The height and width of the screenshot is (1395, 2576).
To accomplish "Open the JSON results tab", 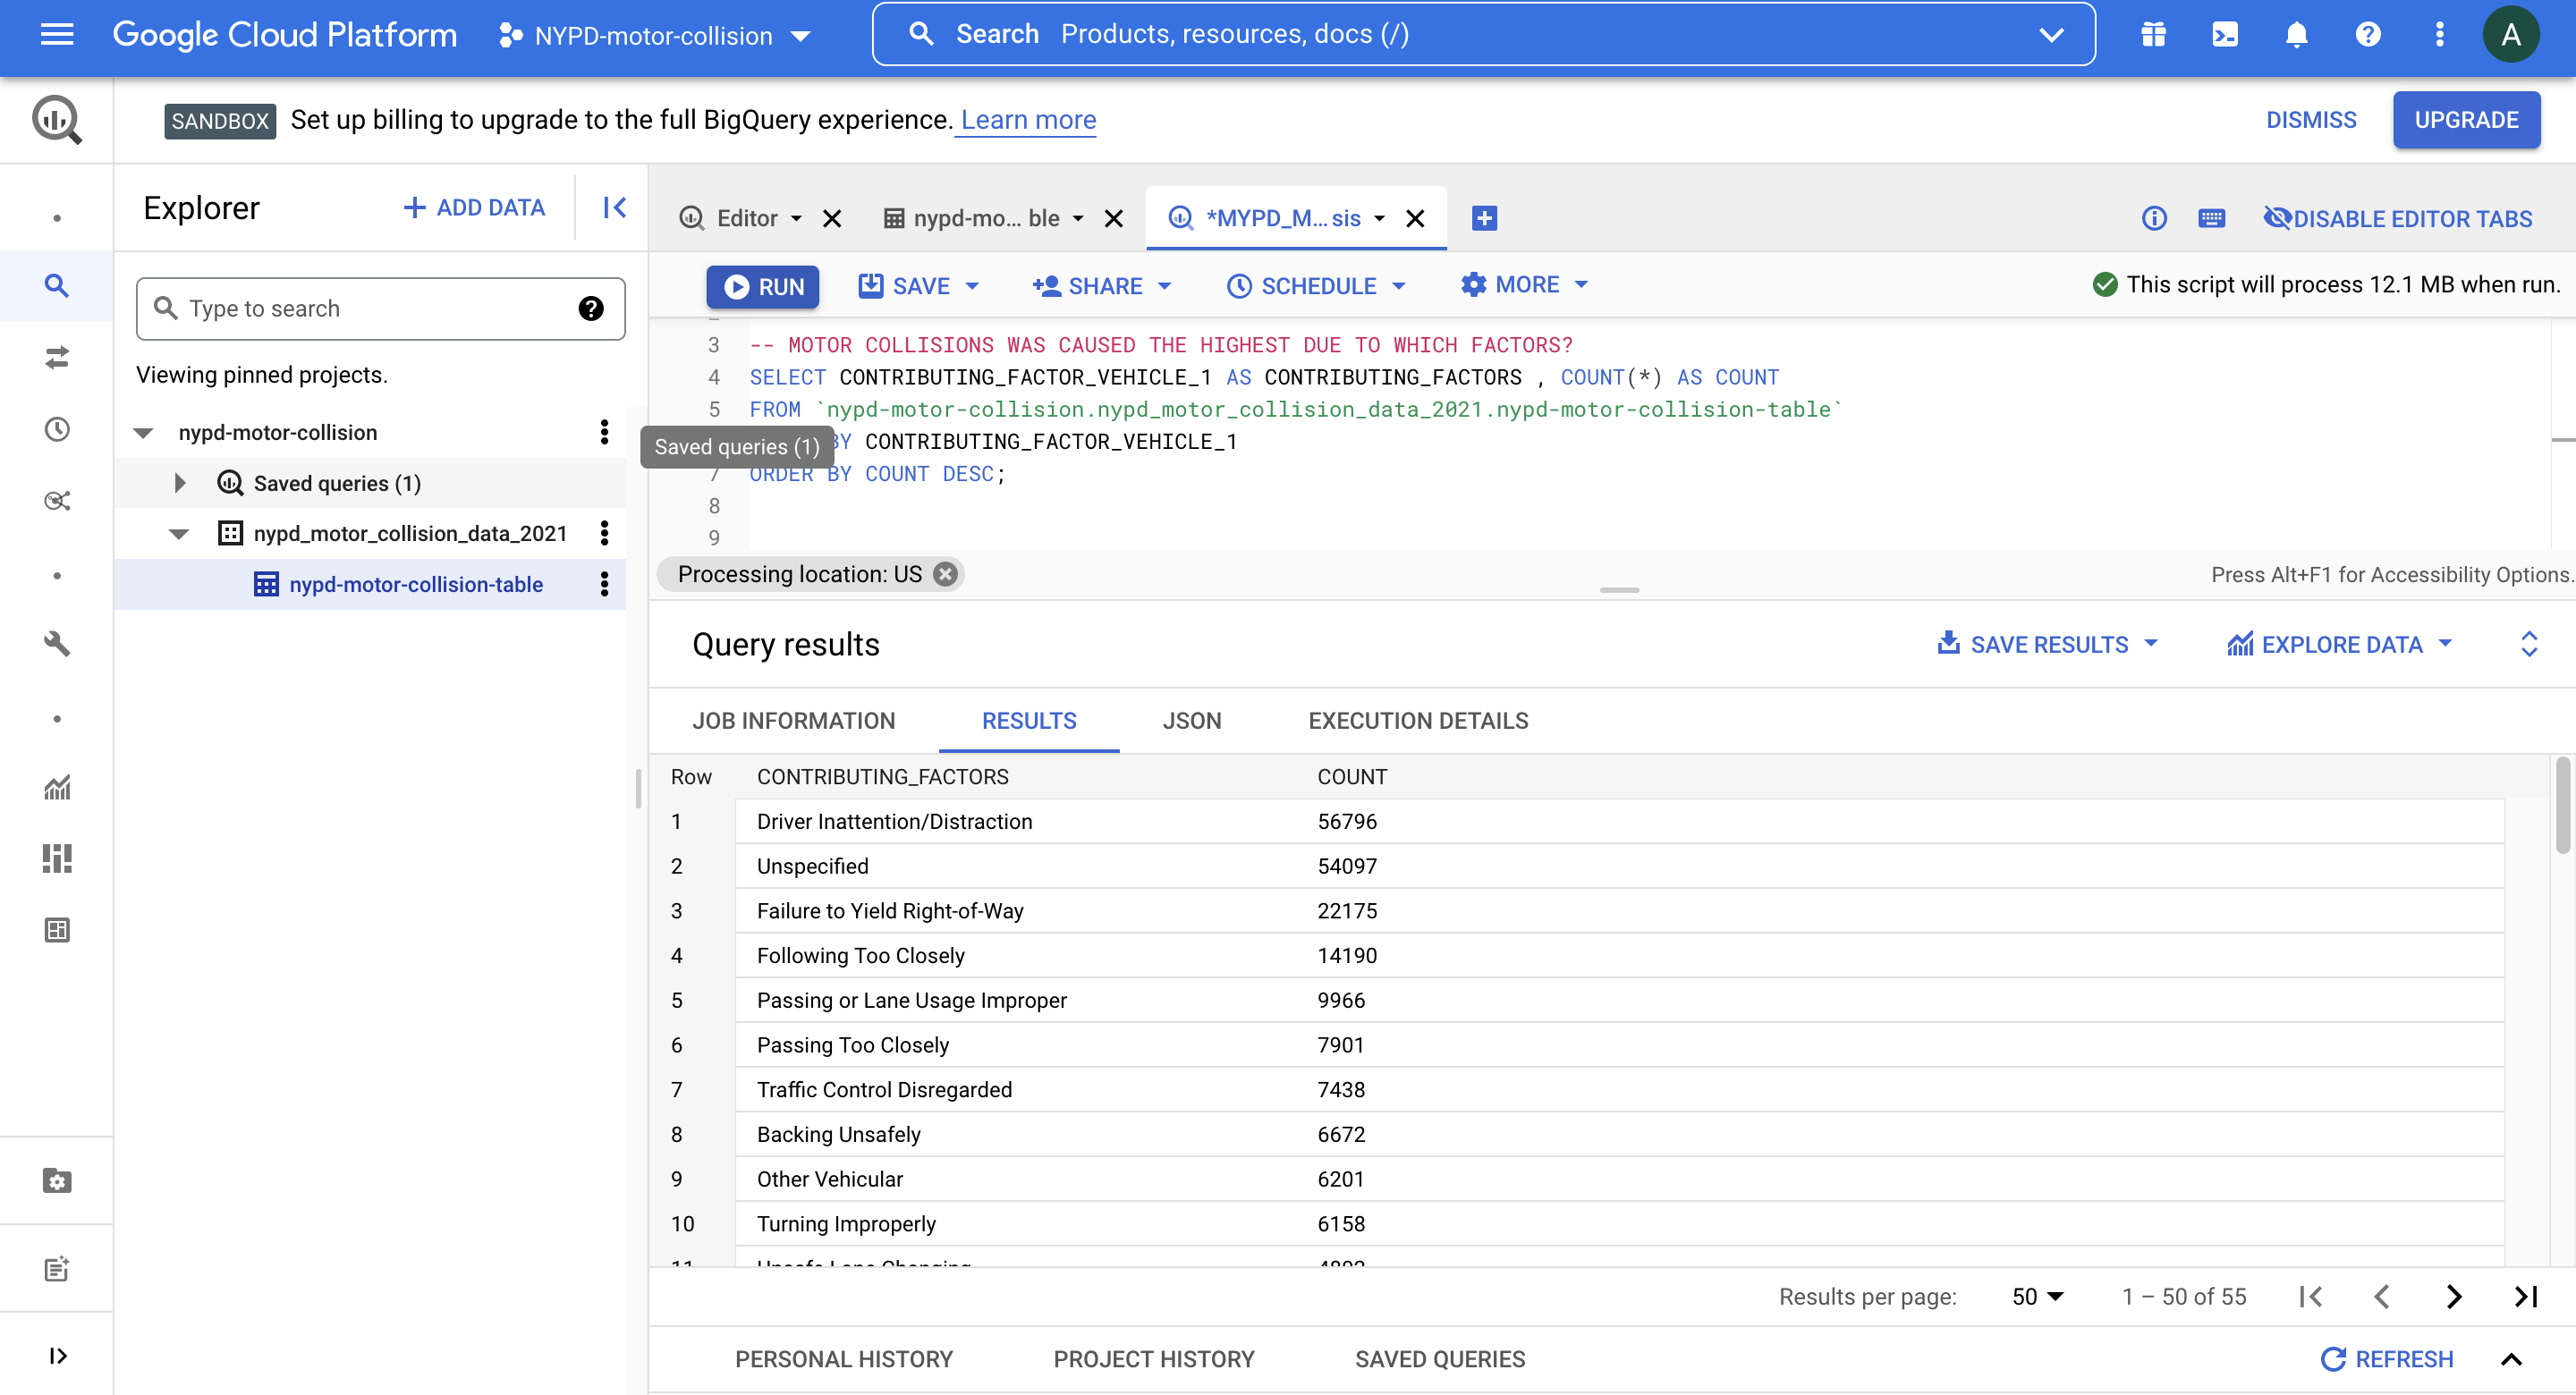I will coord(1191,720).
